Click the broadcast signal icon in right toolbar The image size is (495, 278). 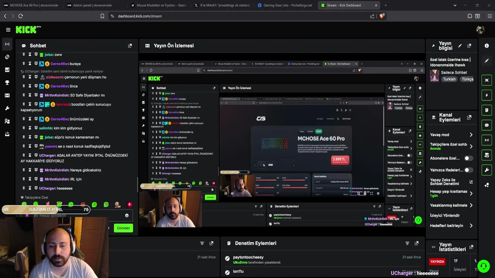point(486,140)
